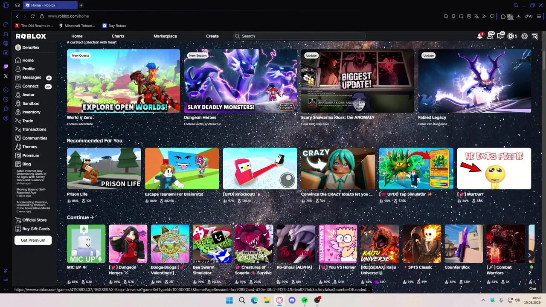Open SPTS Classic in Continue
546x307 pixels.
tap(422, 244)
